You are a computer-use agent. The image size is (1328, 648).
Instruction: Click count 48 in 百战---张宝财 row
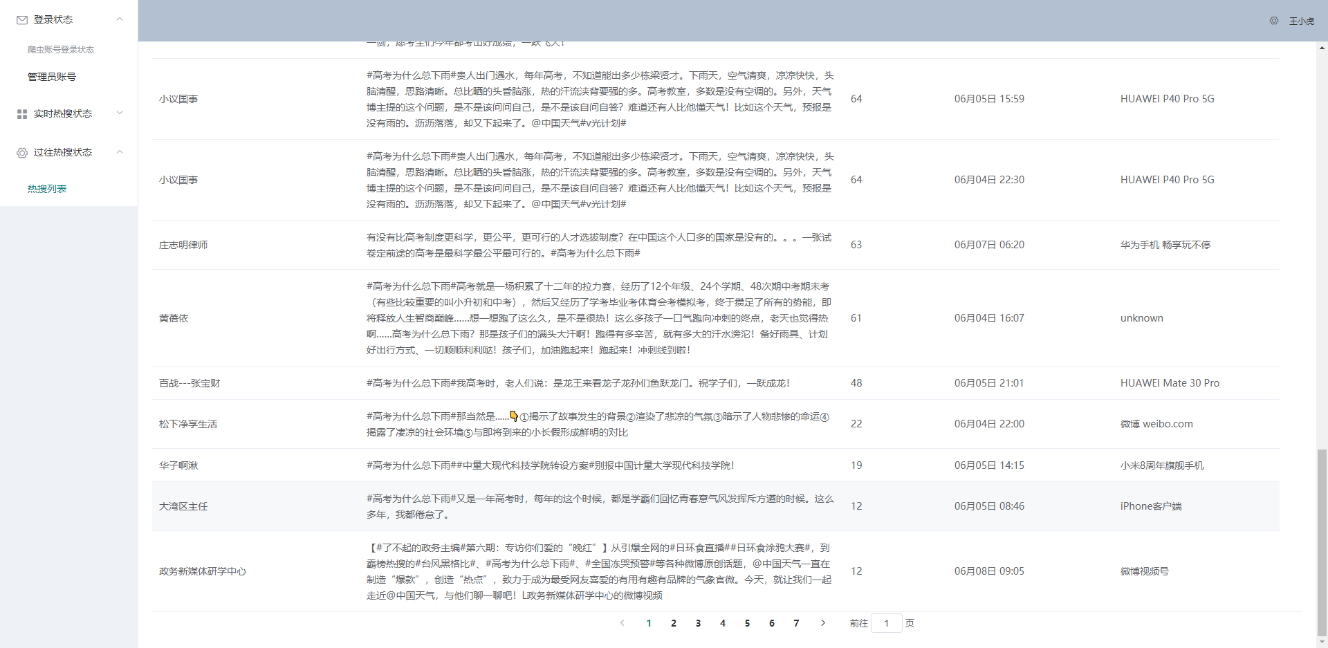[x=856, y=383]
